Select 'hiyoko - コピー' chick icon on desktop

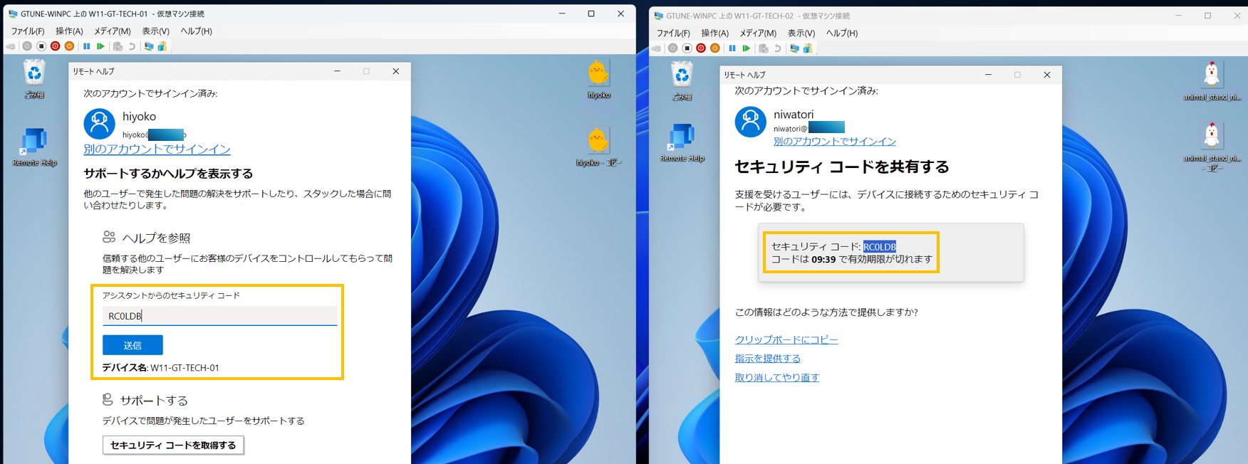point(598,147)
